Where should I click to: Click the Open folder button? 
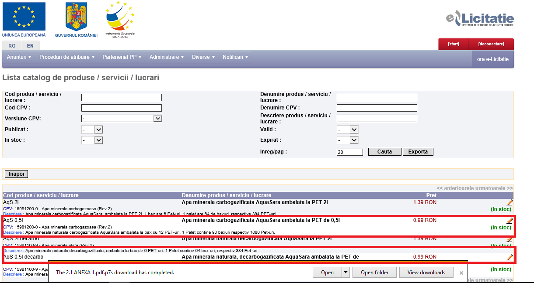pyautogui.click(x=374, y=273)
